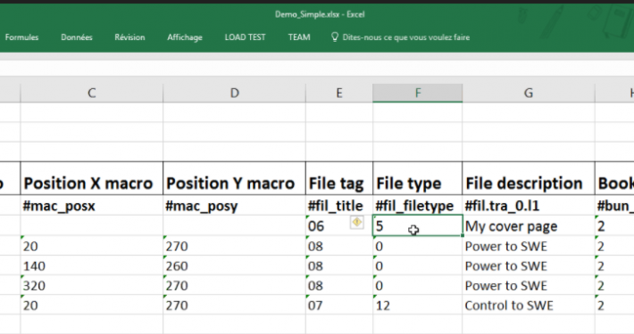Click the highlighted column F header
This screenshot has height=334, width=634.
coord(418,94)
